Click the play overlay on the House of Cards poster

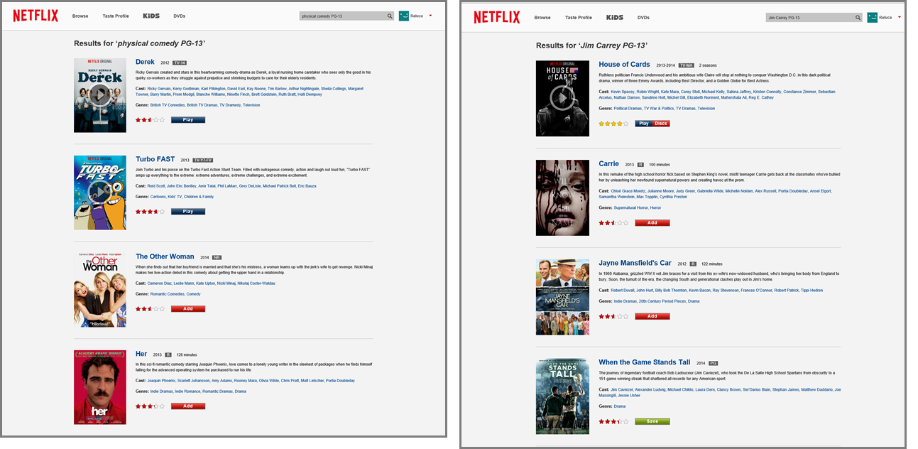pos(562,98)
